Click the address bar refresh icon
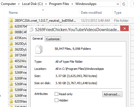 [x=124, y=4]
